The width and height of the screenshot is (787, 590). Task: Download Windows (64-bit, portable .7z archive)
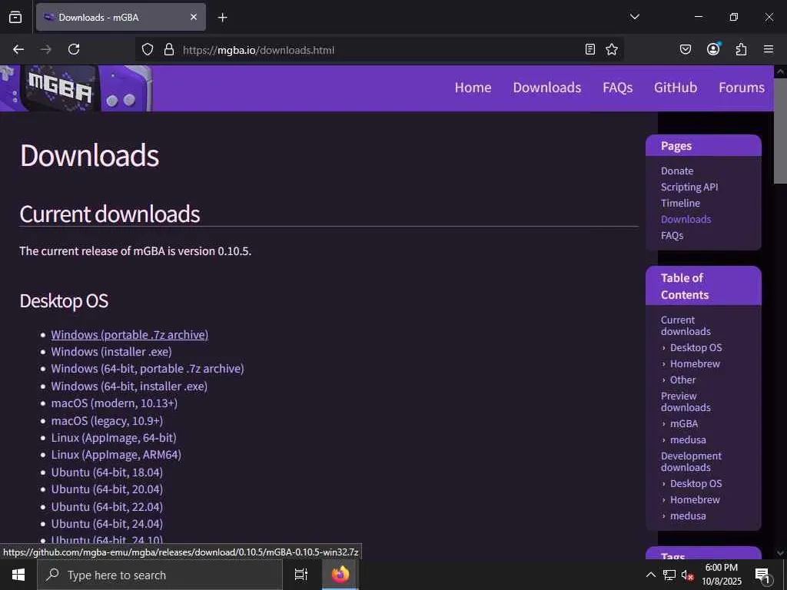(148, 369)
